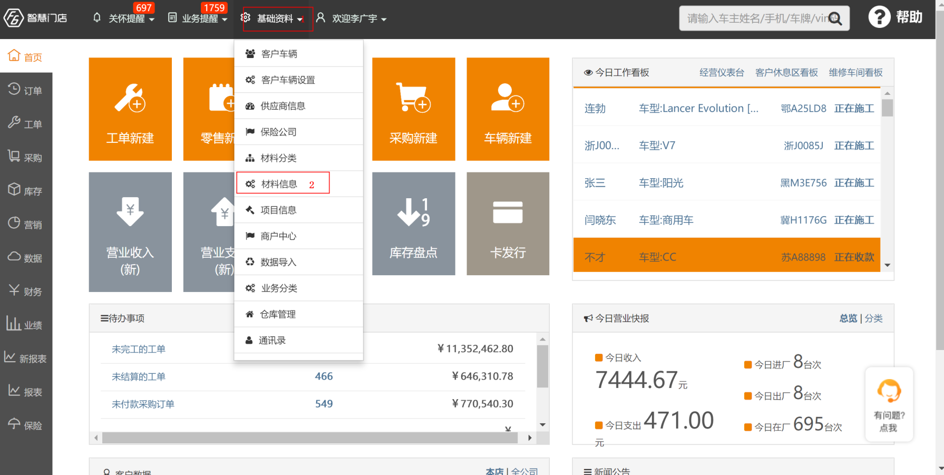The height and width of the screenshot is (475, 944).
Task: Click the 智慧门店 logo icon
Action: tap(14, 18)
